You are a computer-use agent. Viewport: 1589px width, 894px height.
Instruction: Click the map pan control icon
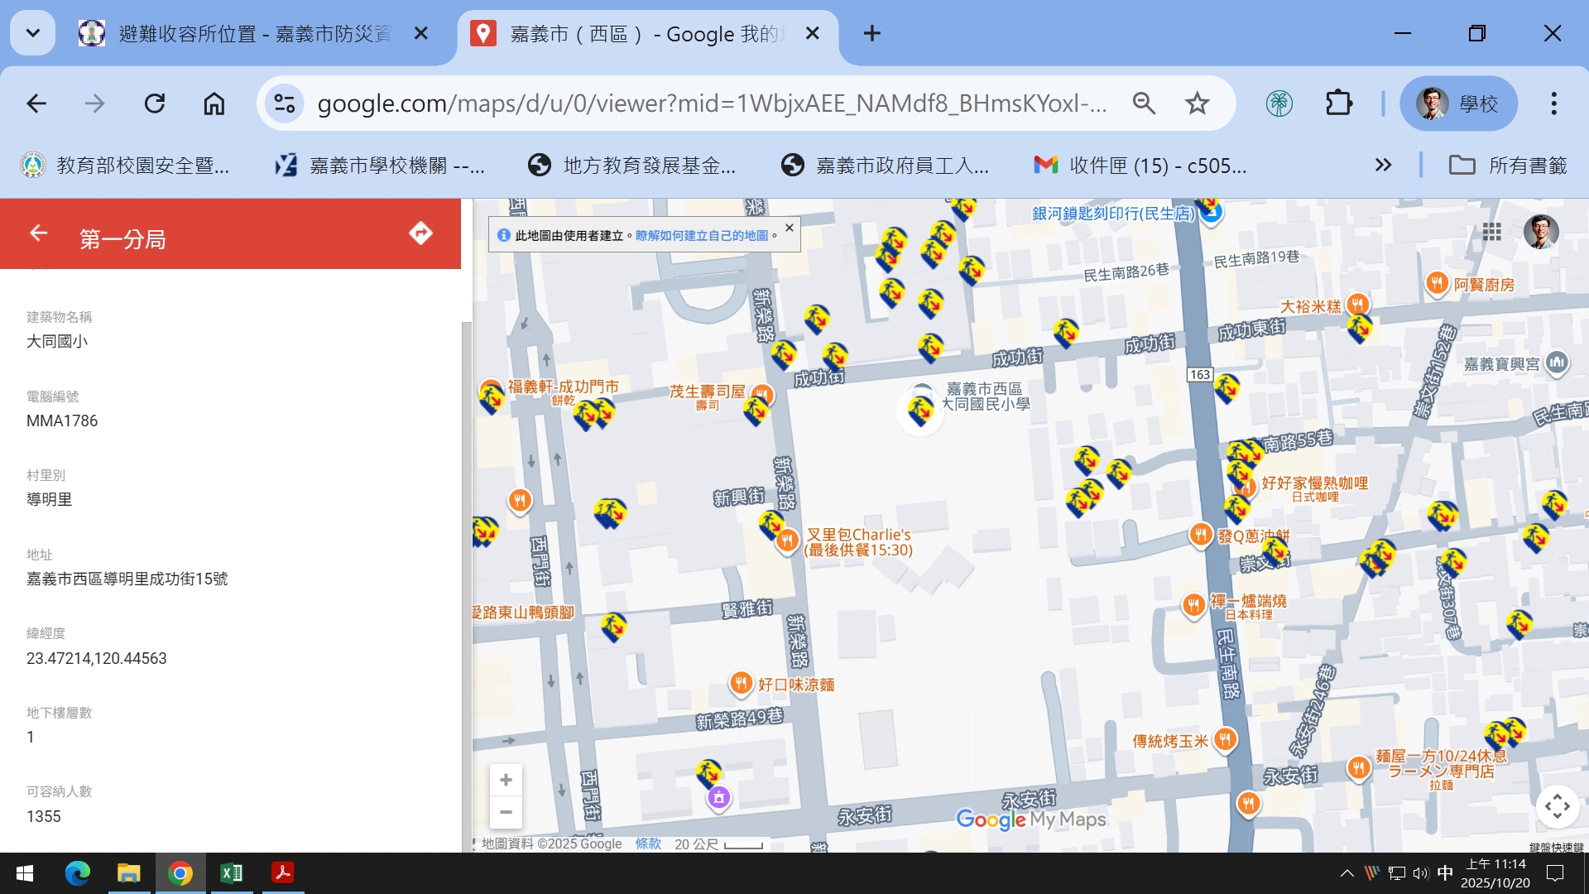tap(1557, 806)
